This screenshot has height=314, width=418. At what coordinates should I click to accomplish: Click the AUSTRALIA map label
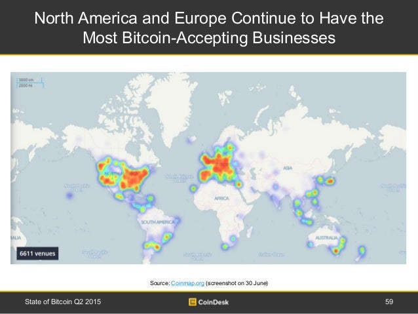326,237
